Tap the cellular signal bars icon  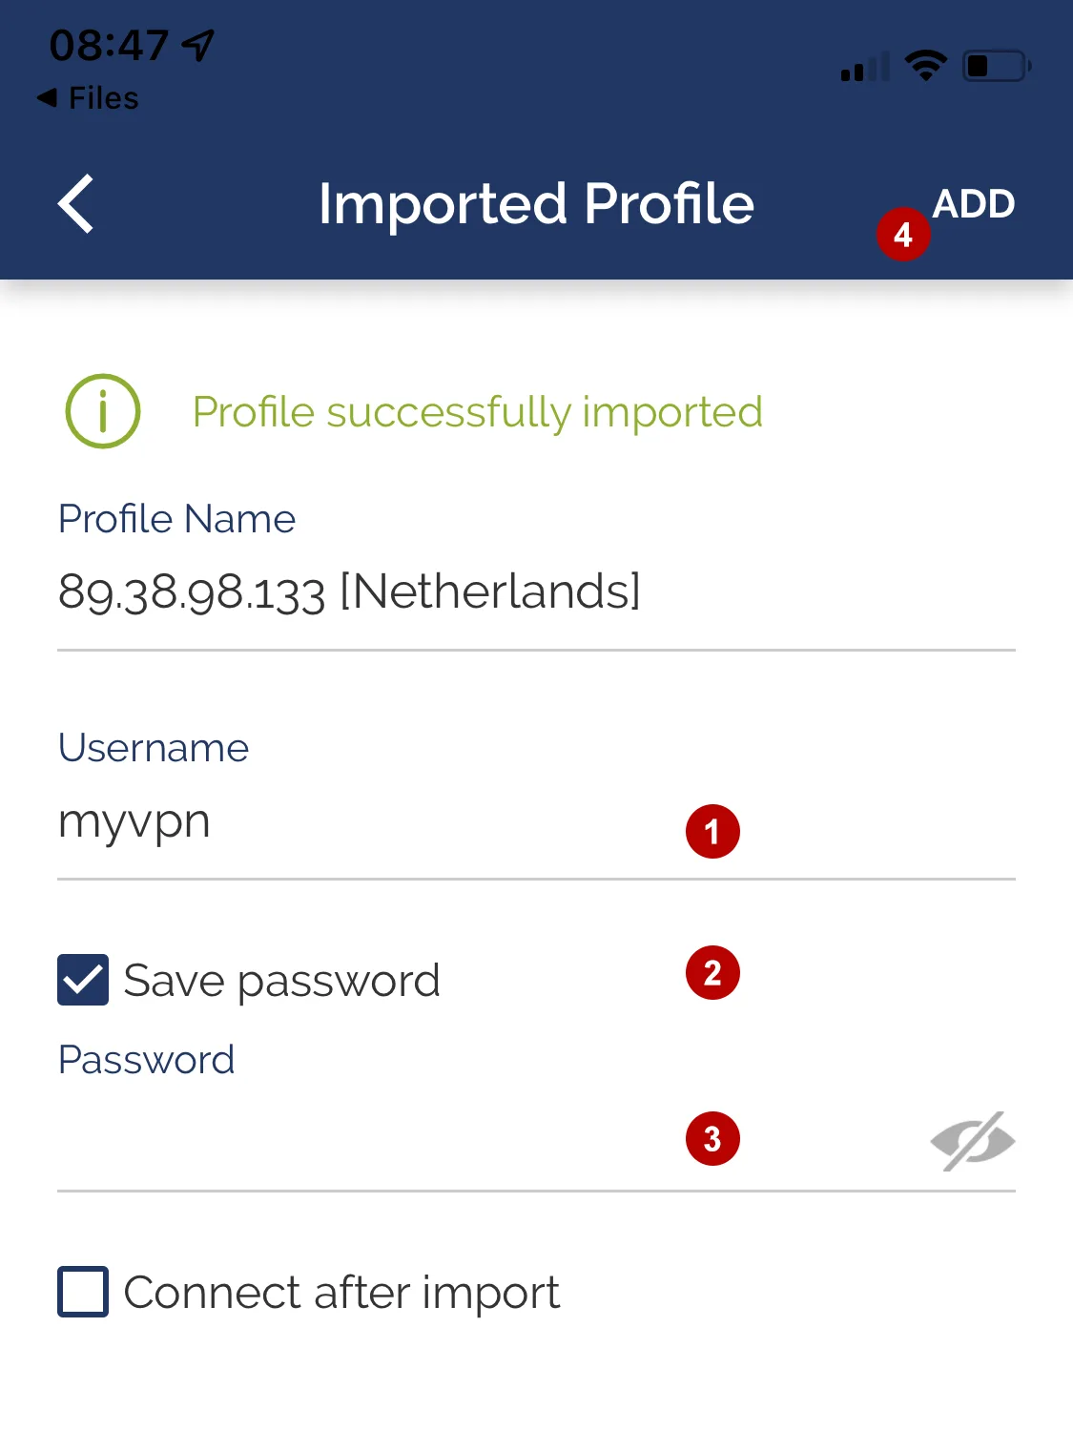[x=864, y=65]
